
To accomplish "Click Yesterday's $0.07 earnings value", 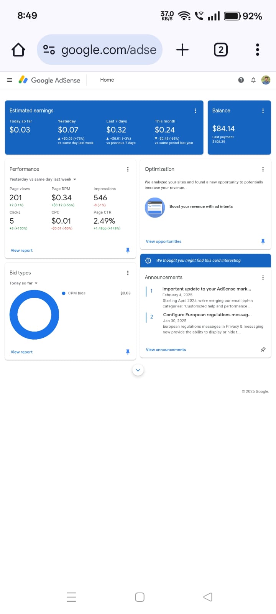I will click(68, 130).
